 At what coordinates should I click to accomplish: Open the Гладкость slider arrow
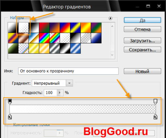[60, 93]
